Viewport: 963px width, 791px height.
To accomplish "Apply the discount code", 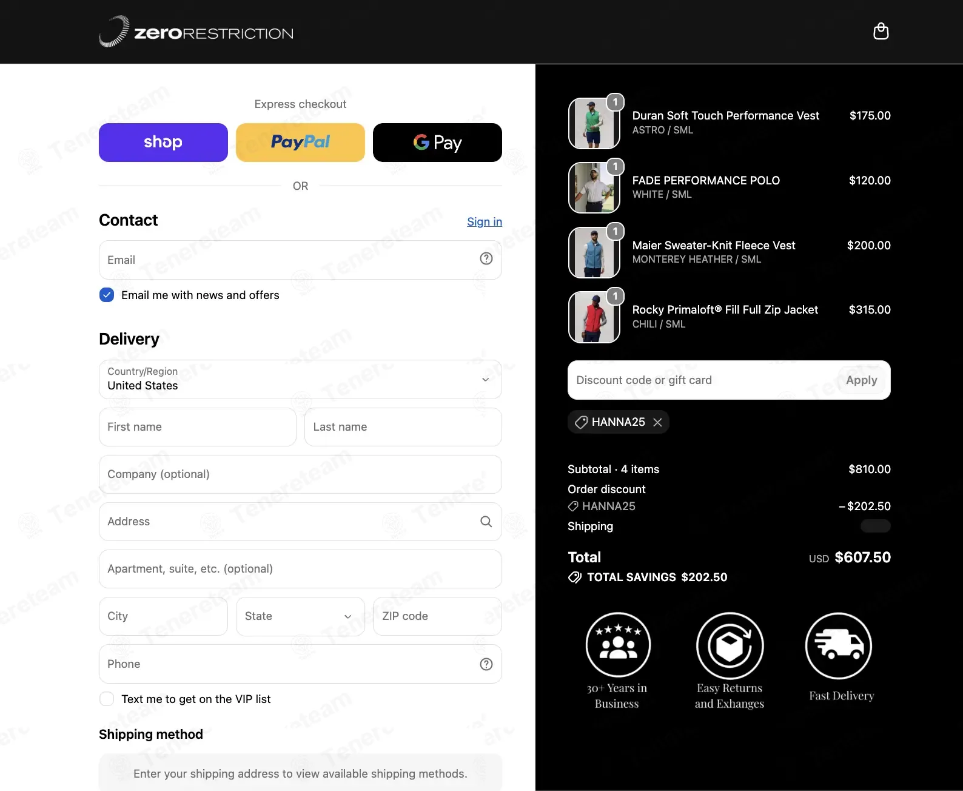I will pyautogui.click(x=861, y=380).
